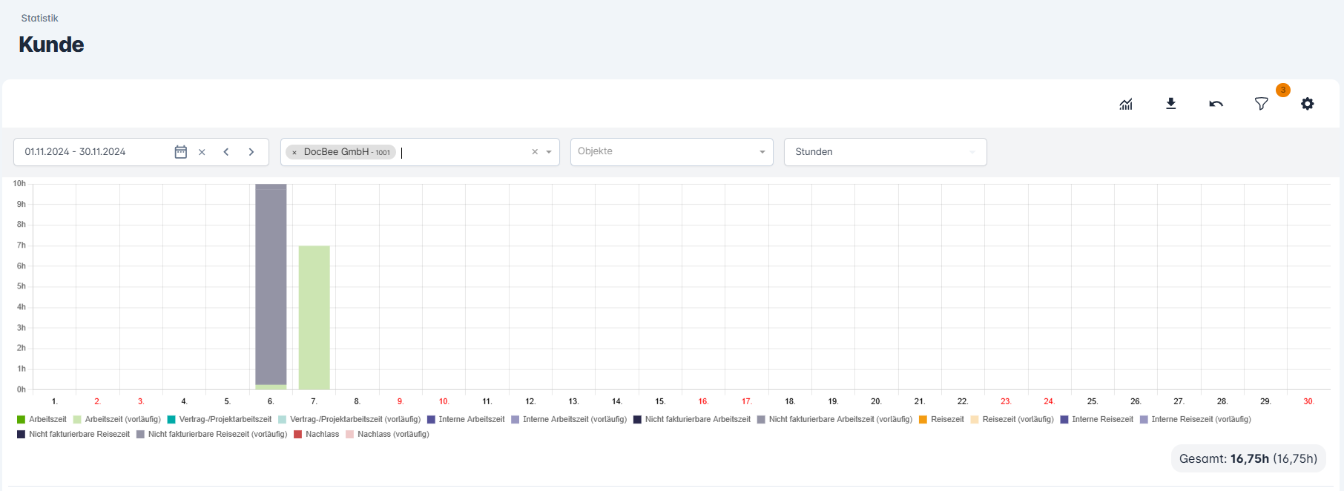This screenshot has width=1344, height=491.
Task: Click the download export icon
Action: click(1171, 104)
